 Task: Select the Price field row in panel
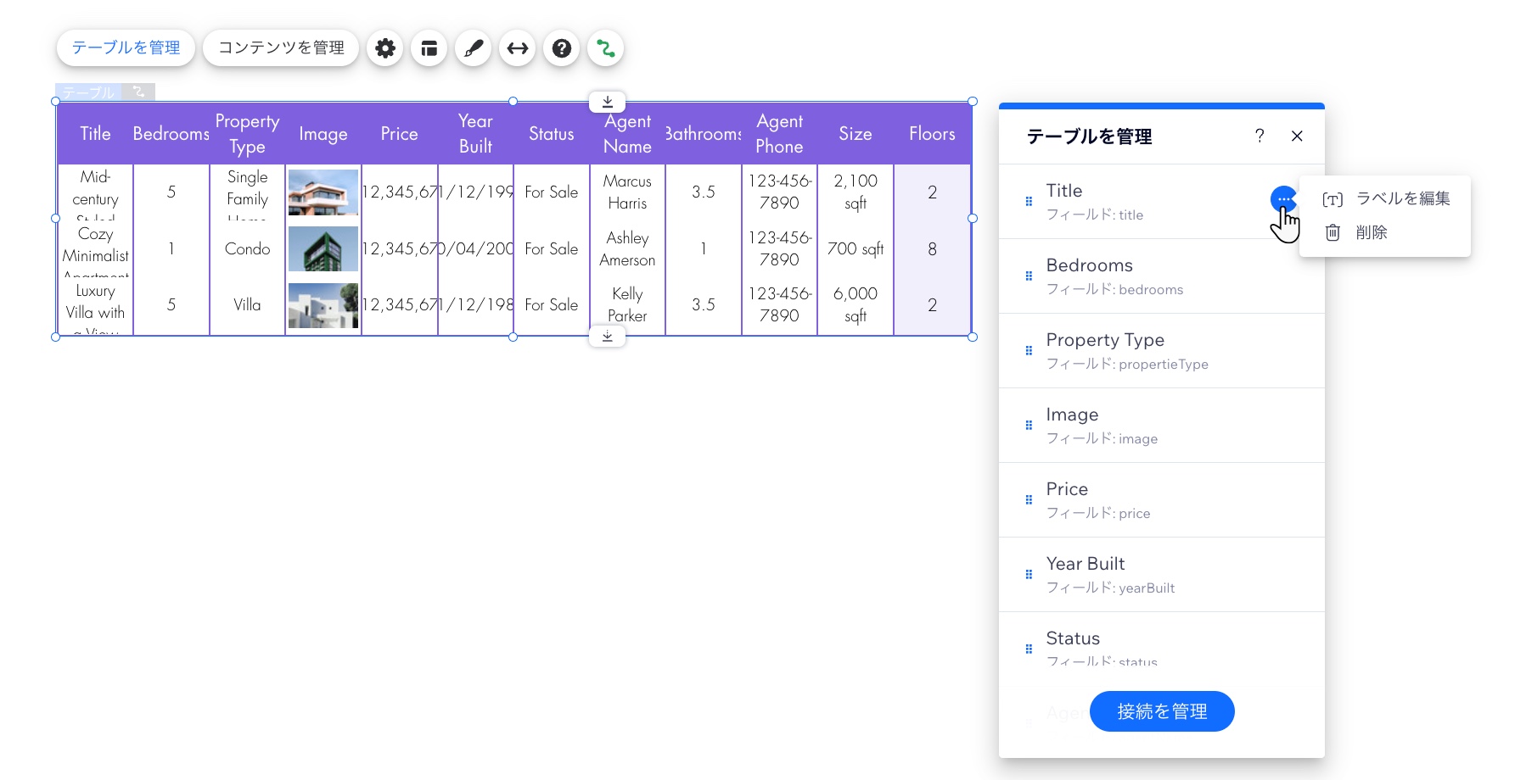[x=1162, y=500]
